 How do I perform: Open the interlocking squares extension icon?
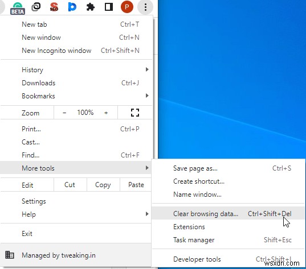[x=36, y=7]
